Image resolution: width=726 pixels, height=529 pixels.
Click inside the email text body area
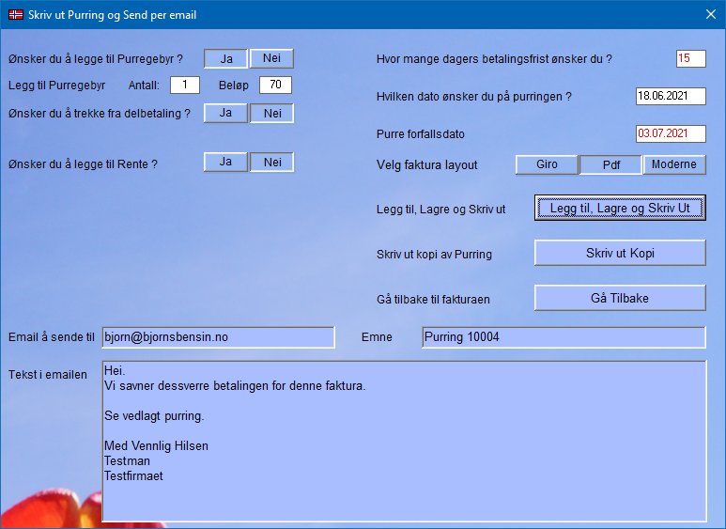pos(404,441)
